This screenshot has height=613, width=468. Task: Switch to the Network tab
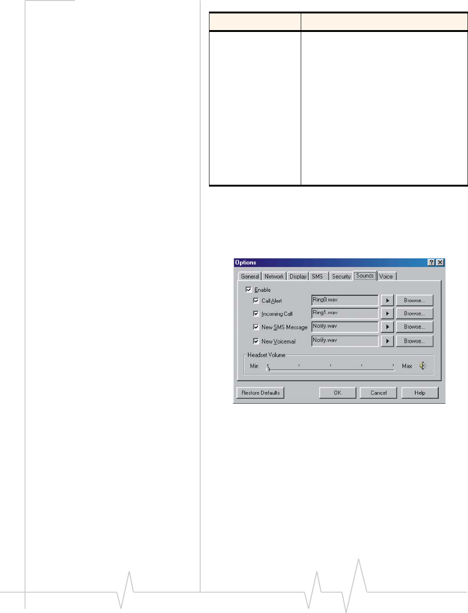click(x=274, y=276)
